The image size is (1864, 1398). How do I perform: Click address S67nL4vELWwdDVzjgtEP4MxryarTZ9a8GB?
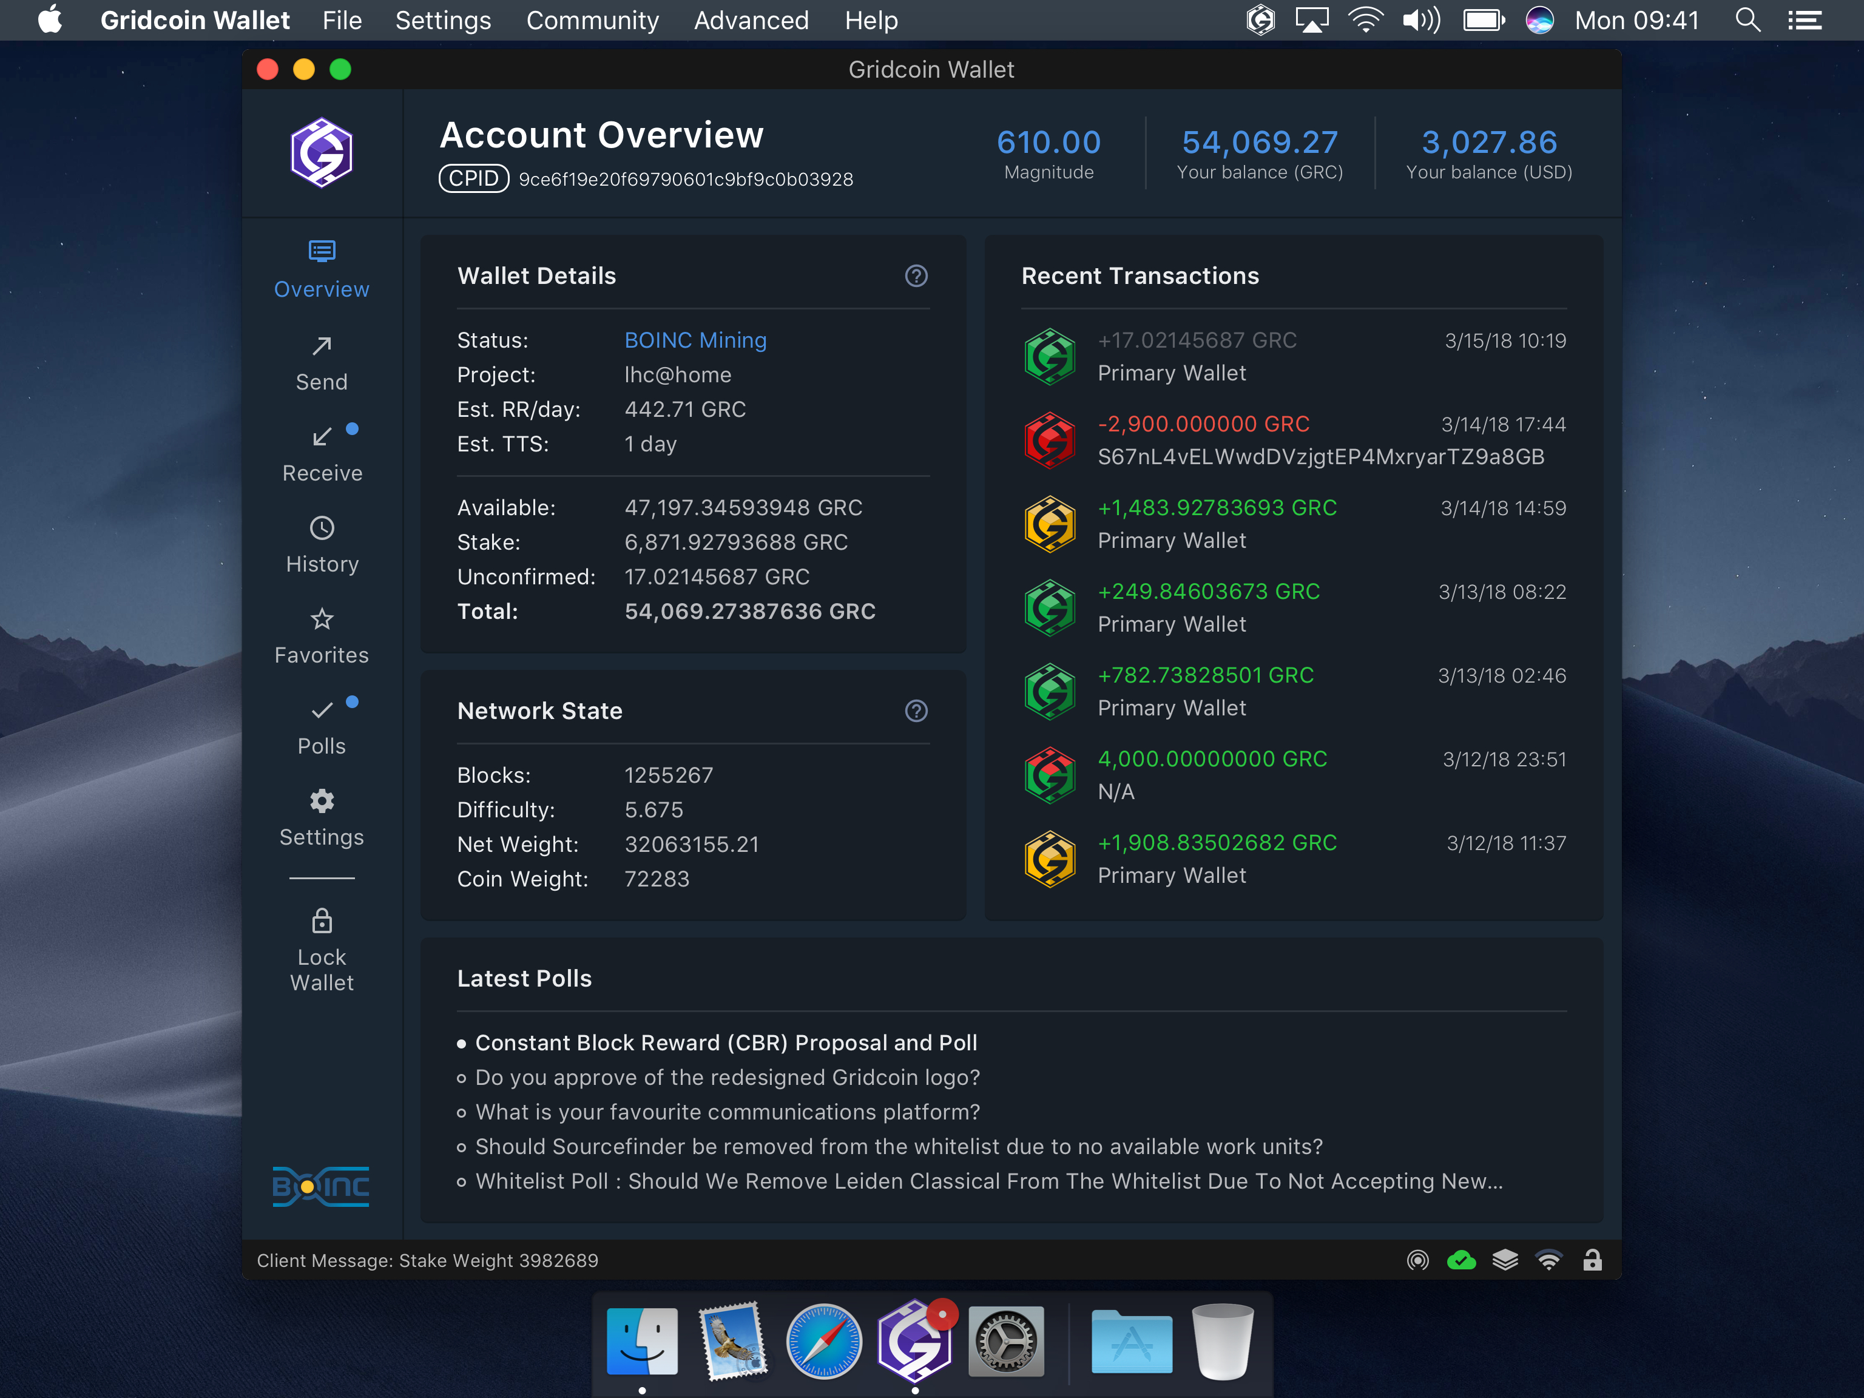click(1320, 457)
